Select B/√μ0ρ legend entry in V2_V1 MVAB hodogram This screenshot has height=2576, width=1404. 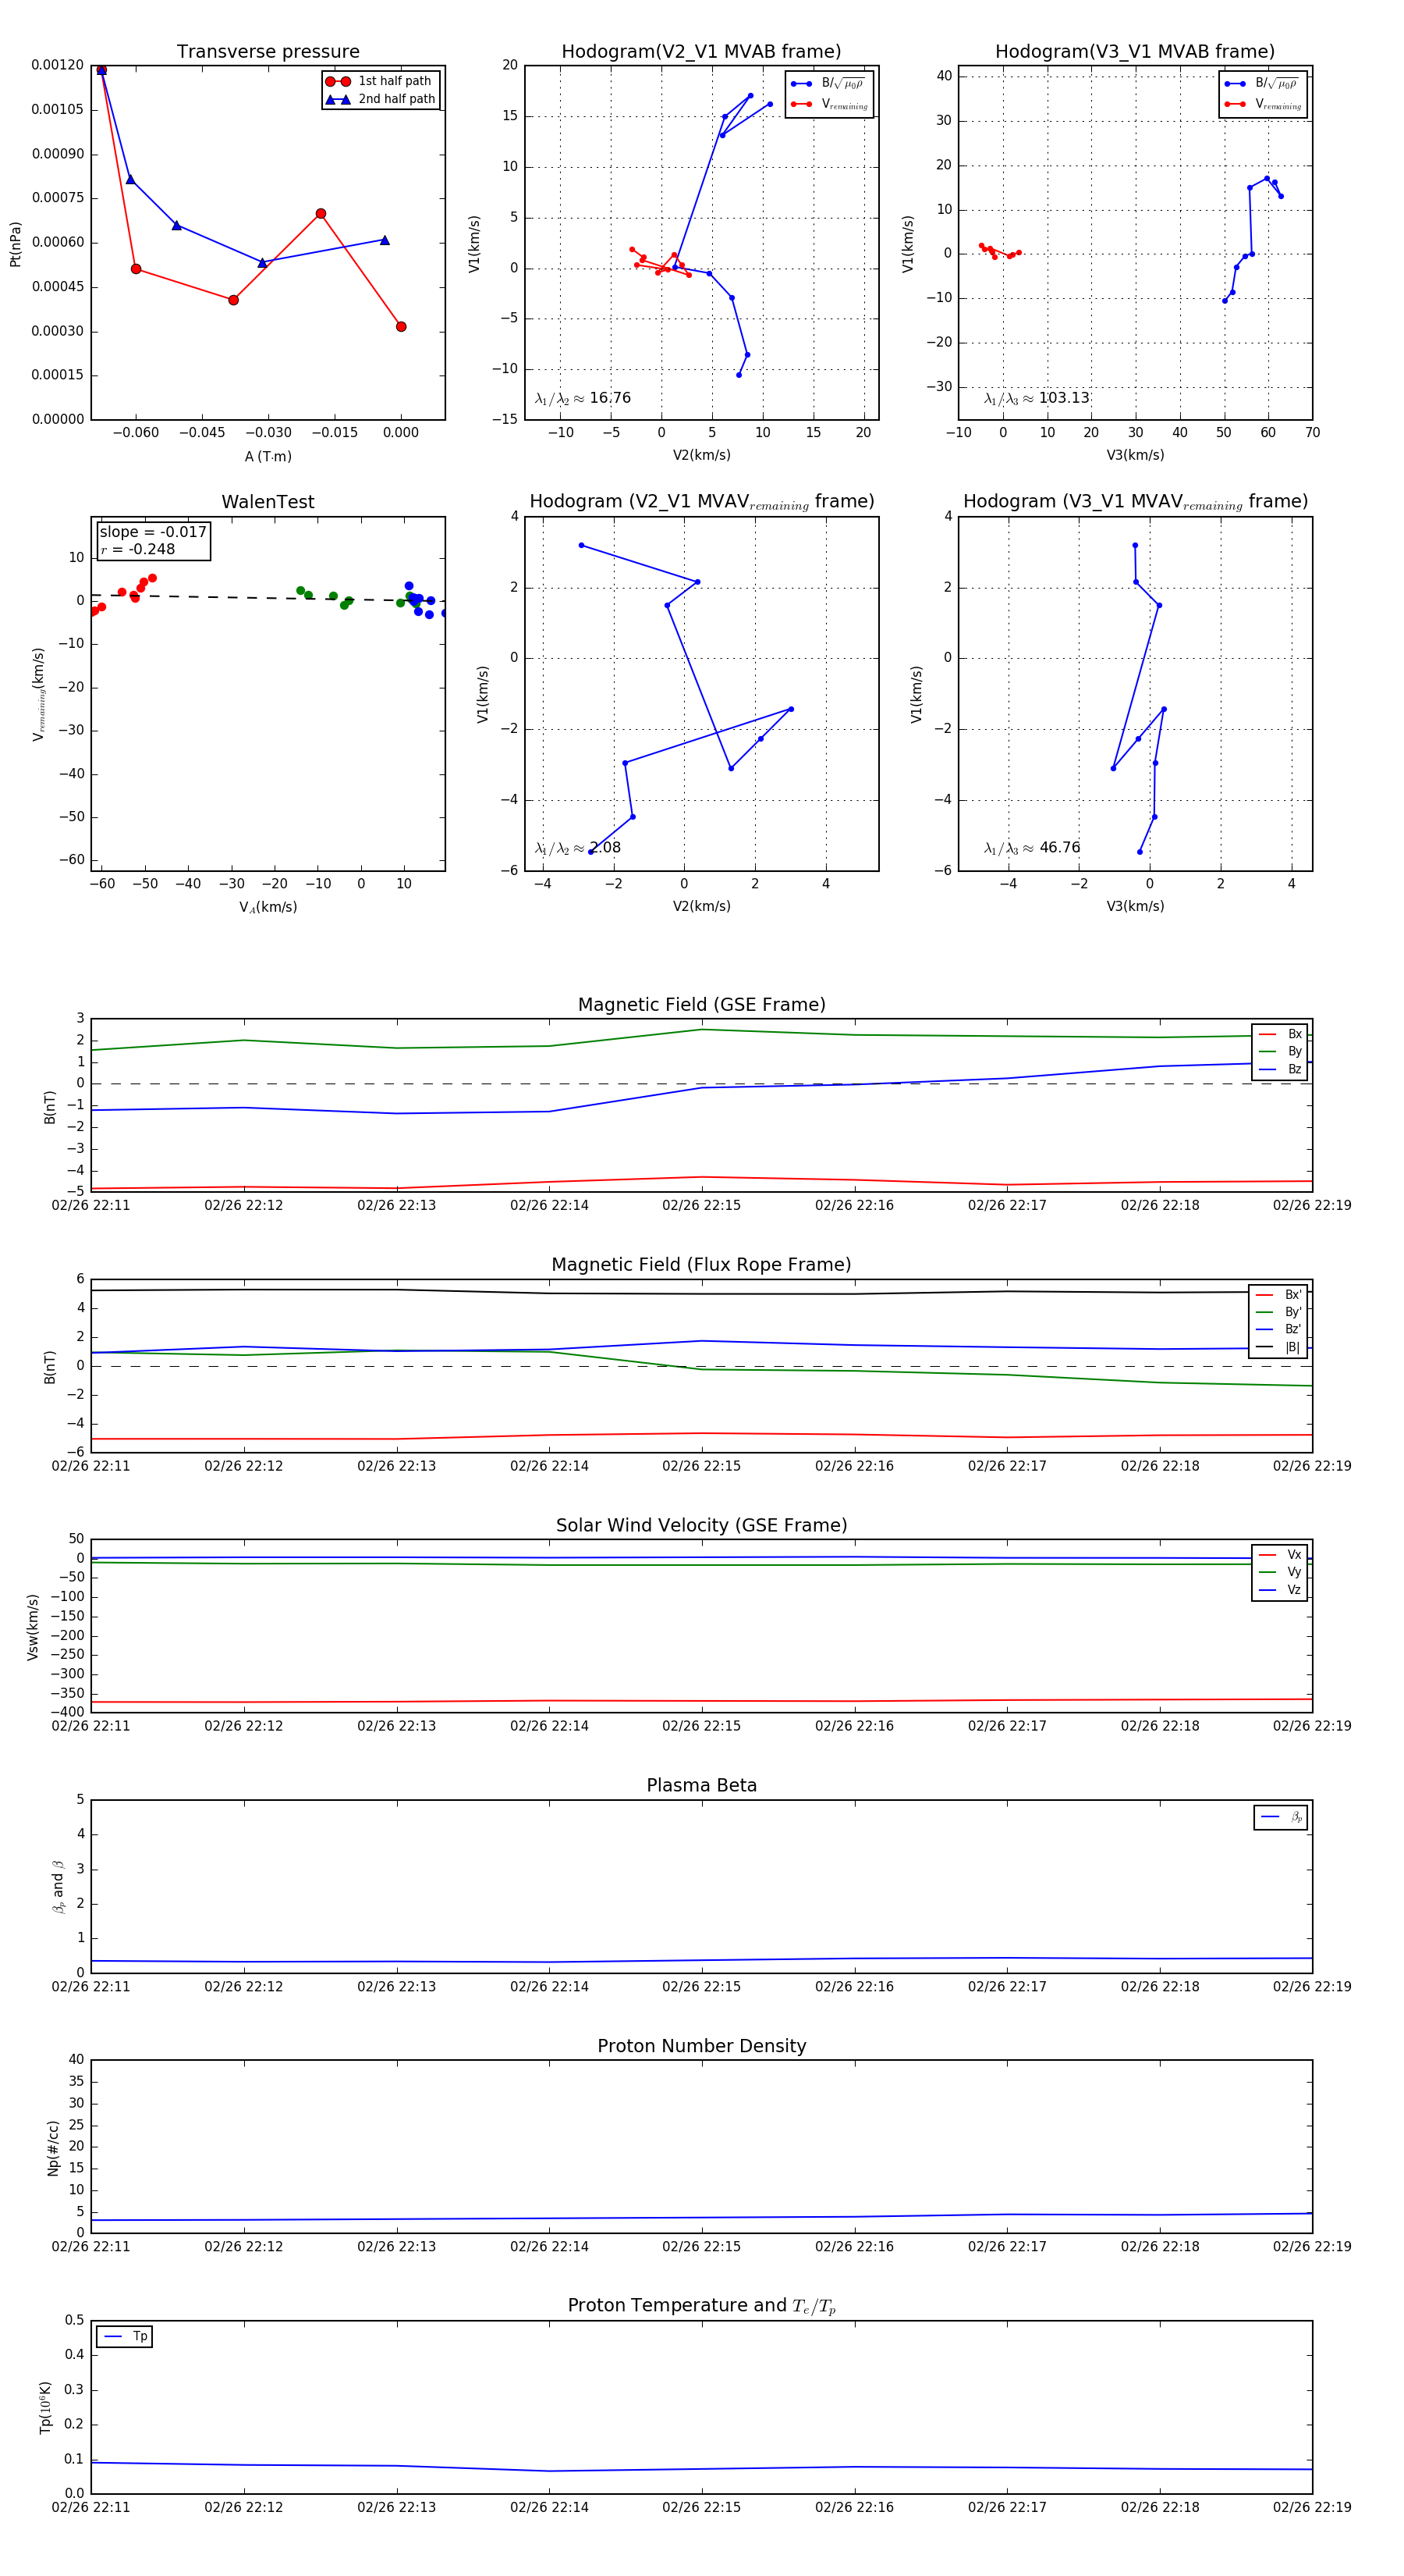point(828,84)
